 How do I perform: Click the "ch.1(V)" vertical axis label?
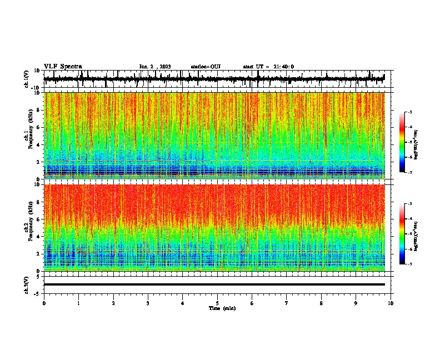[x=27, y=79]
